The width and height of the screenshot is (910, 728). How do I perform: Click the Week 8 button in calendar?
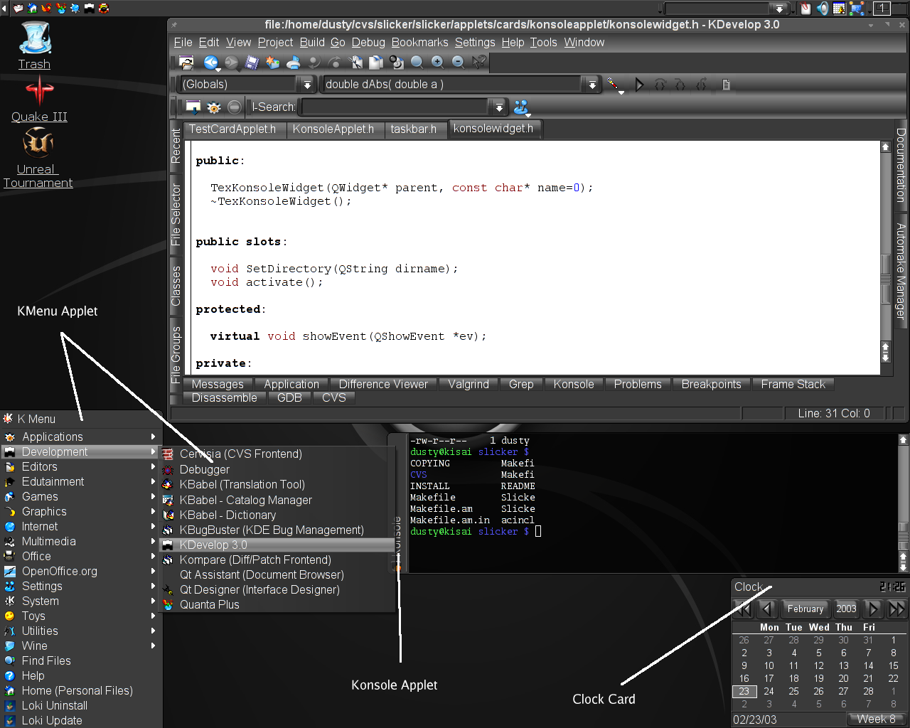point(877,719)
